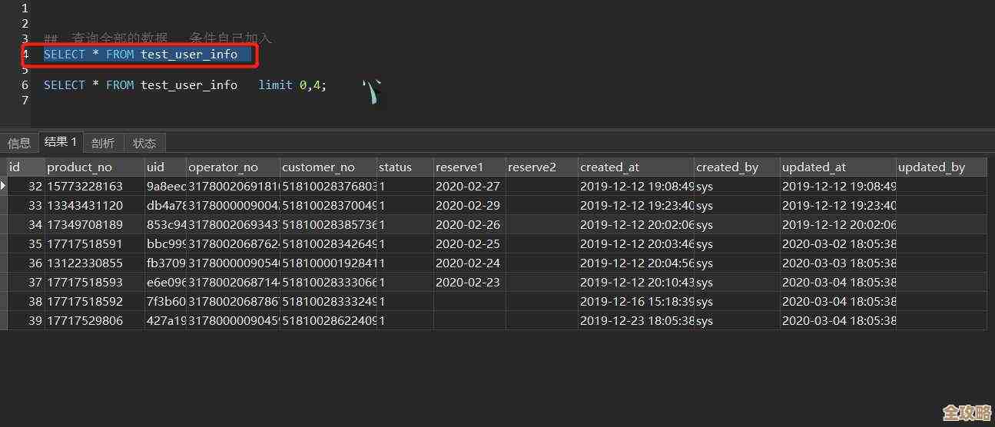The image size is (995, 427).
Task: Click the id column header
Action: coord(25,167)
